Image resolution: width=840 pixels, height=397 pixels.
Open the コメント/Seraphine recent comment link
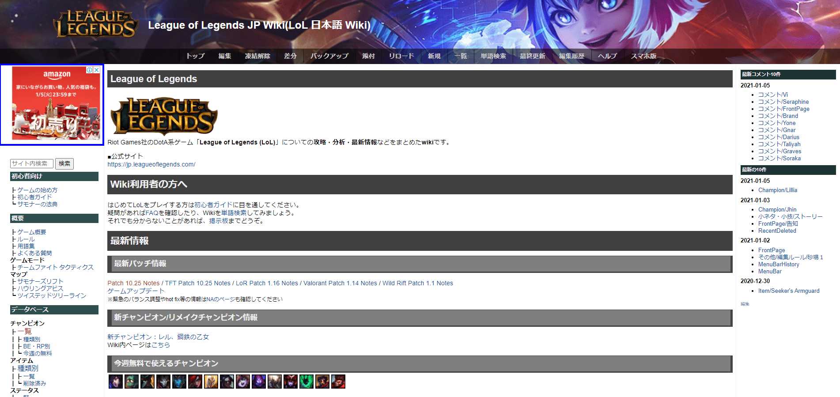(x=783, y=102)
